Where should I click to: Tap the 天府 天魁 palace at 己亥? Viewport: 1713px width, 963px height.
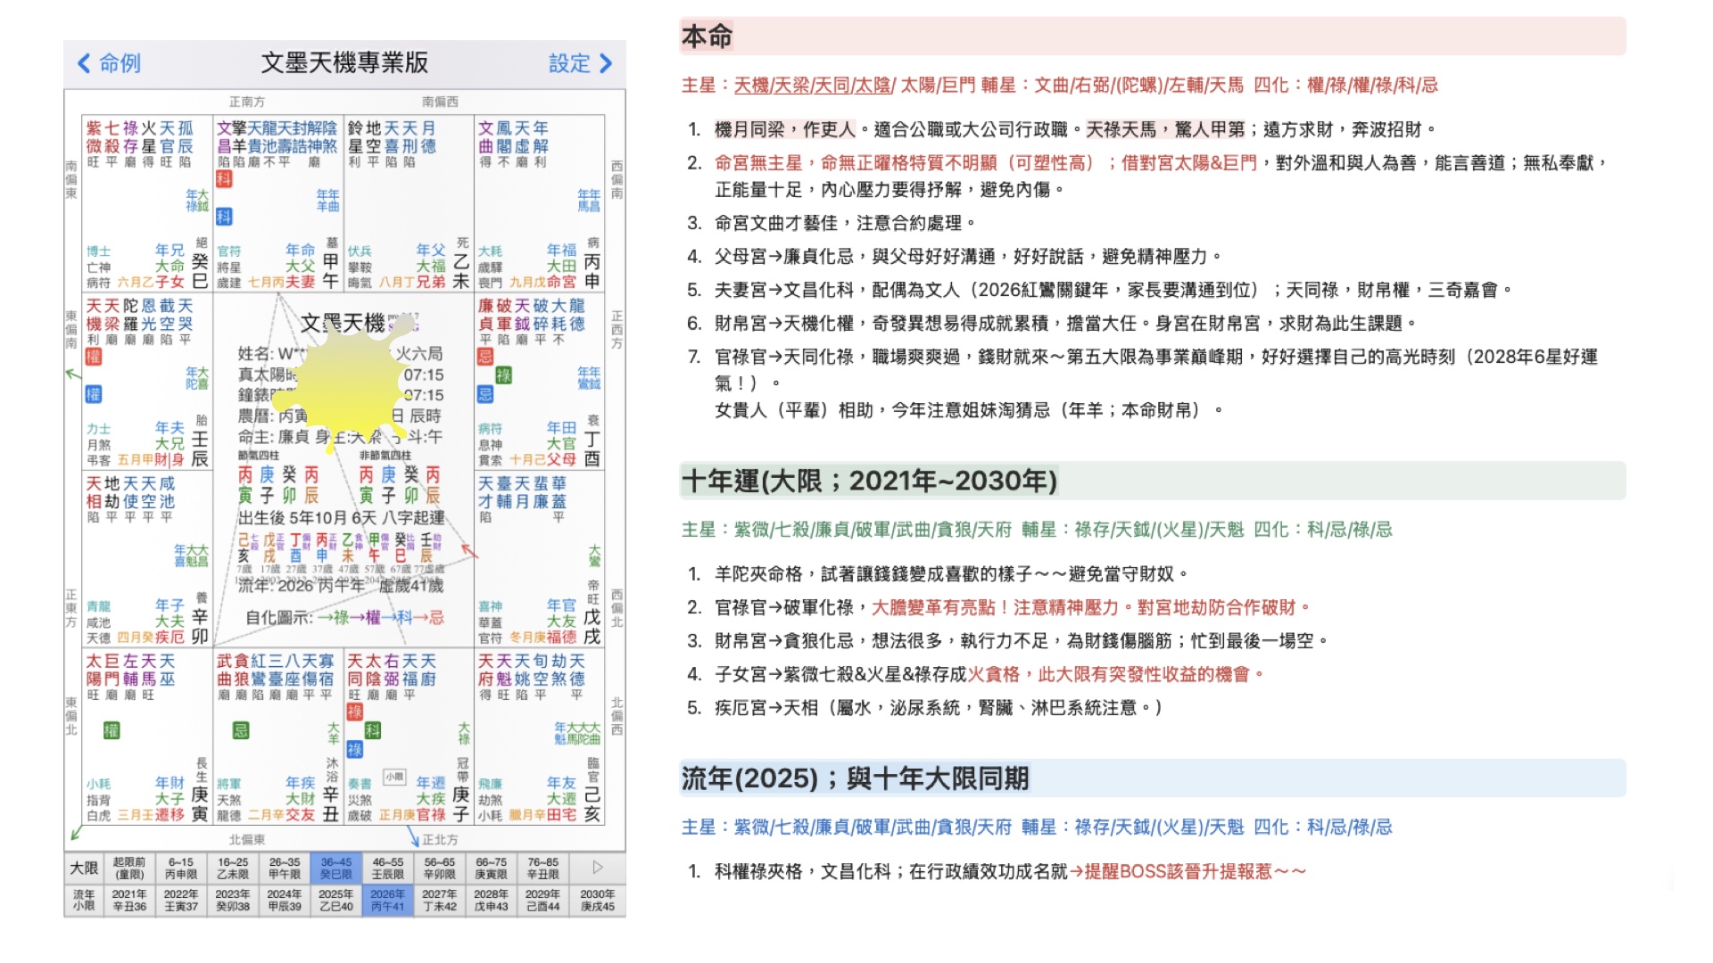coord(539,736)
